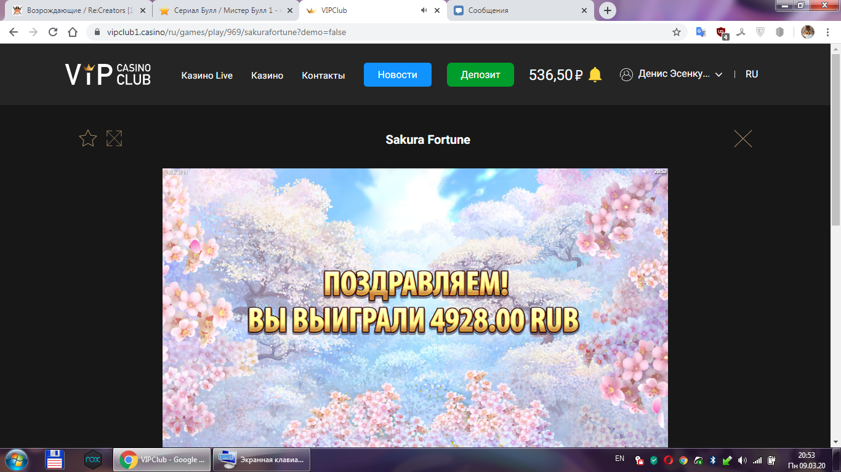Open the Chrome three-dot menu
841x472 pixels.
(827, 32)
